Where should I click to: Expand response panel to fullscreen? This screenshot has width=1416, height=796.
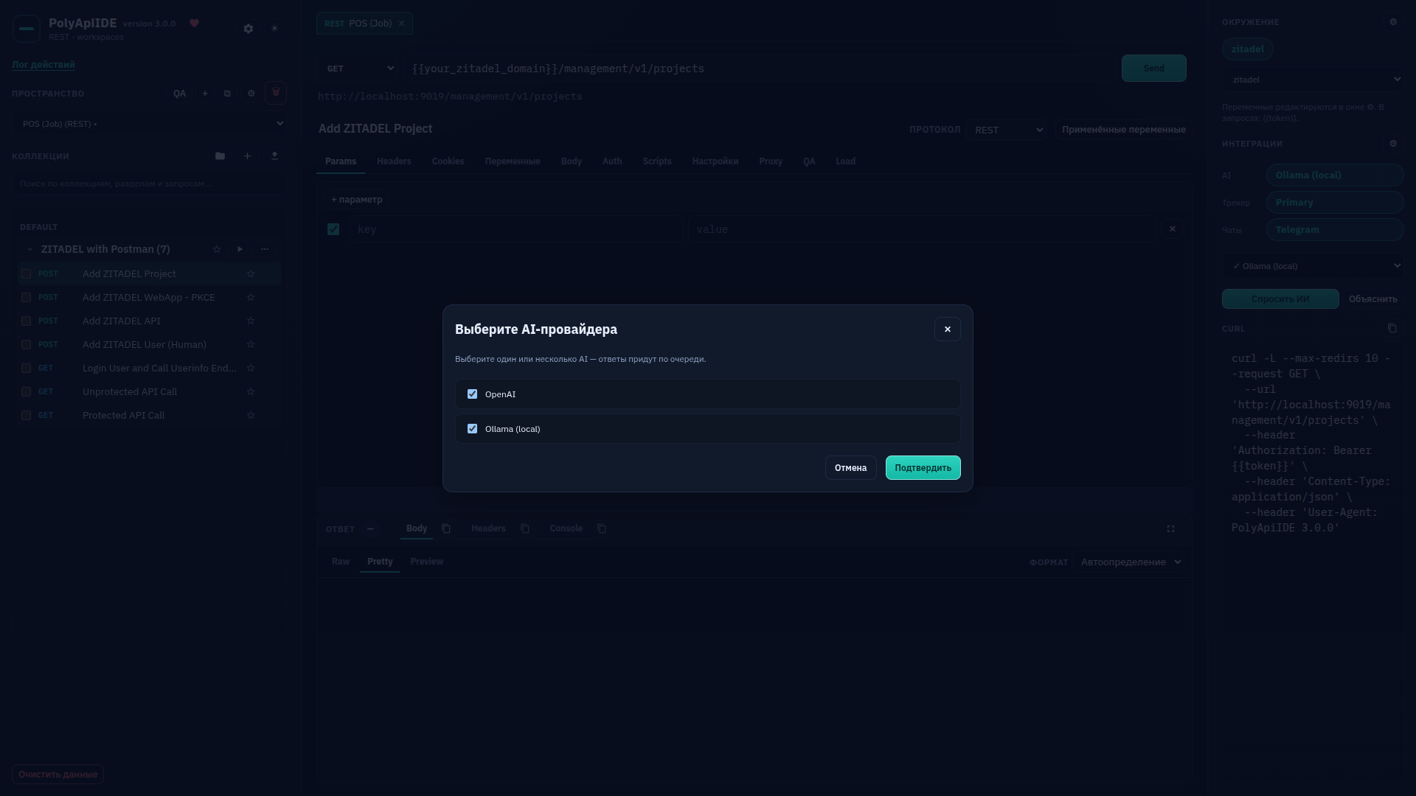[1170, 529]
